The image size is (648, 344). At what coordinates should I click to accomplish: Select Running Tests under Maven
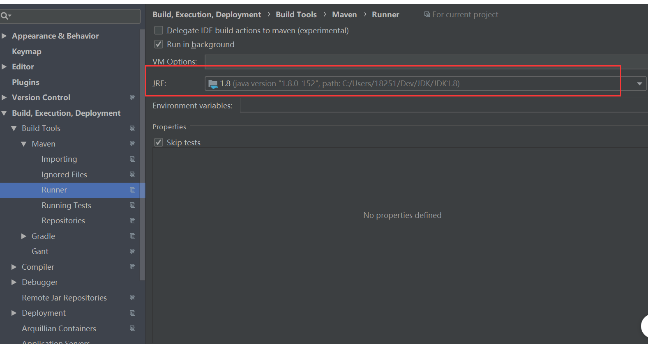click(66, 205)
